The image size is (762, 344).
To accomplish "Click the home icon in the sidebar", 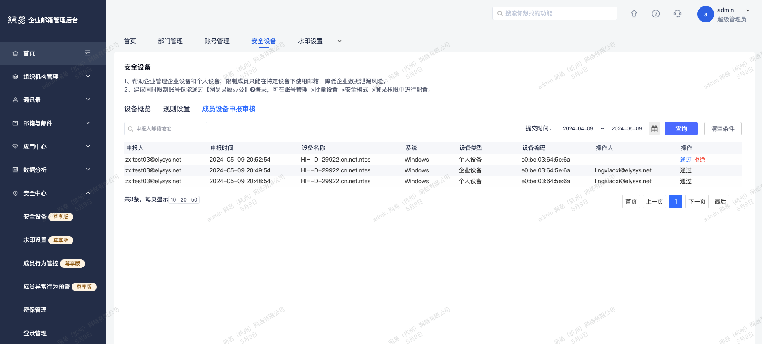I will [15, 53].
